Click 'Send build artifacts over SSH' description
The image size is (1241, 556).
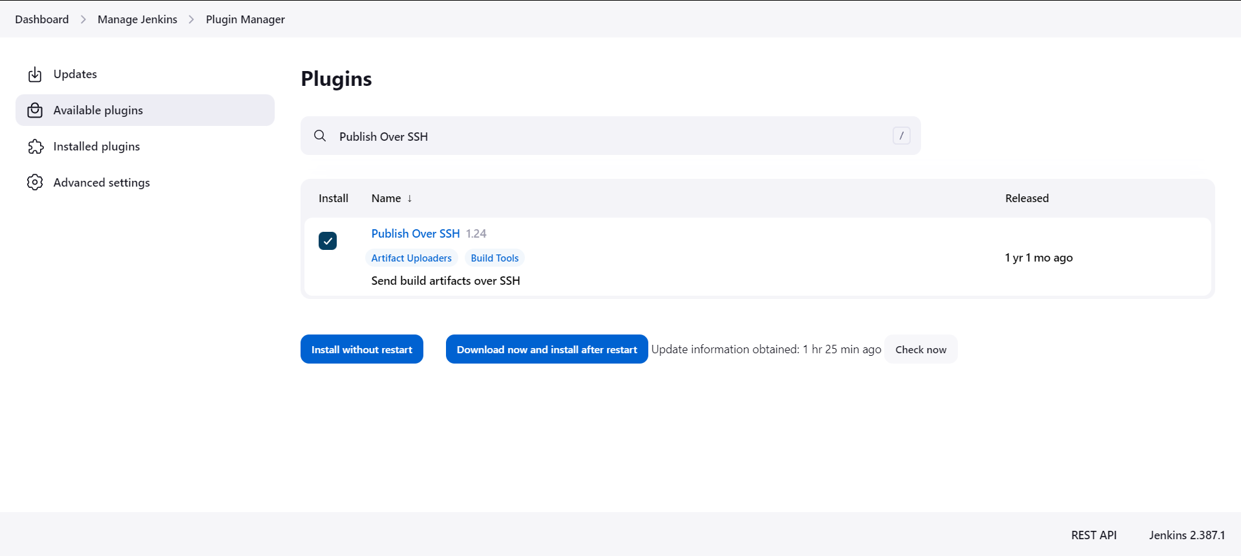[x=445, y=281]
